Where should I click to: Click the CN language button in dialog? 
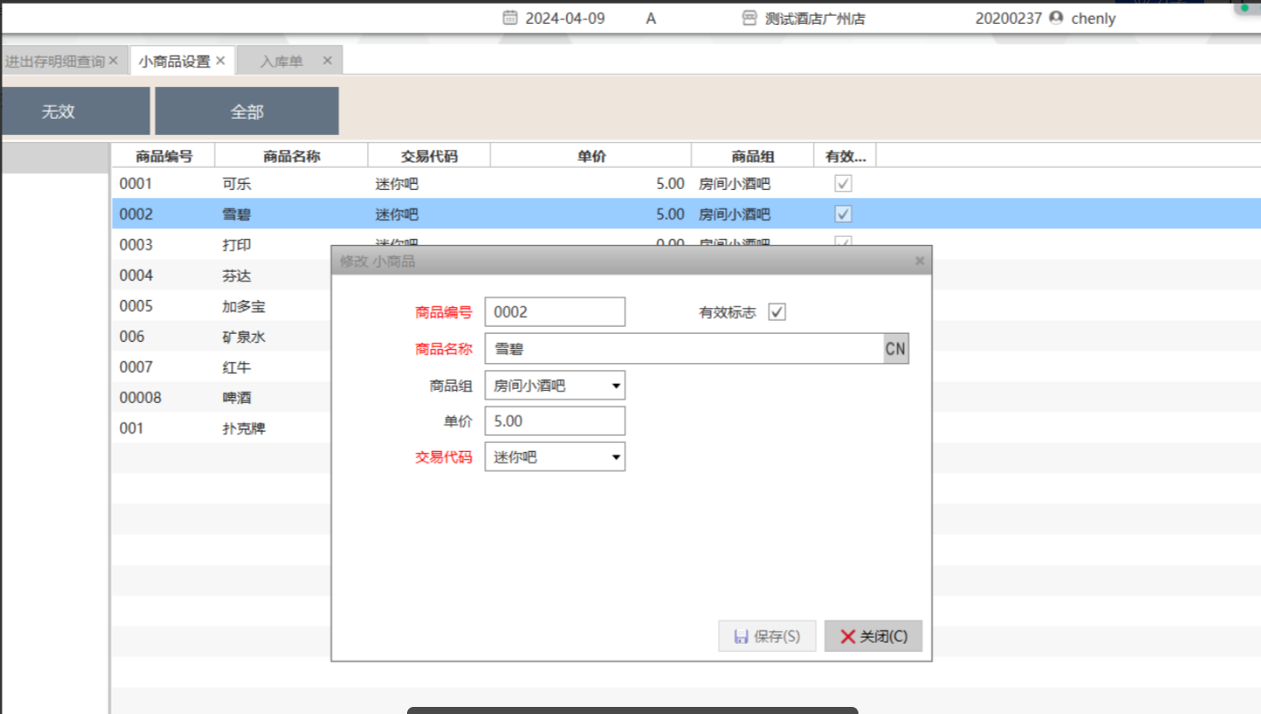click(895, 349)
